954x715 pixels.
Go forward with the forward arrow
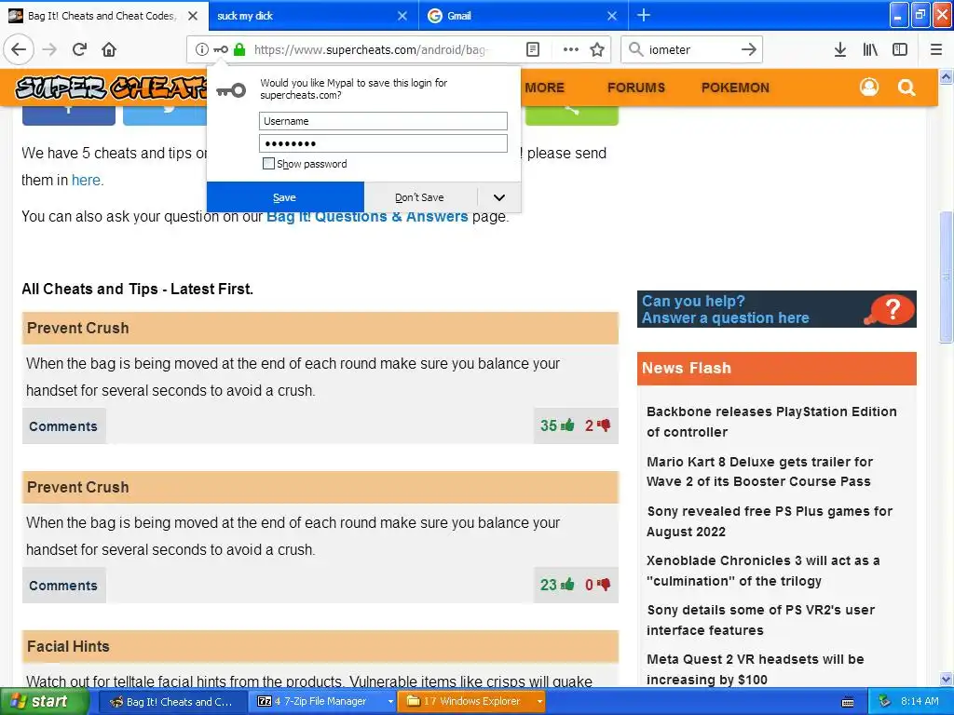point(50,49)
